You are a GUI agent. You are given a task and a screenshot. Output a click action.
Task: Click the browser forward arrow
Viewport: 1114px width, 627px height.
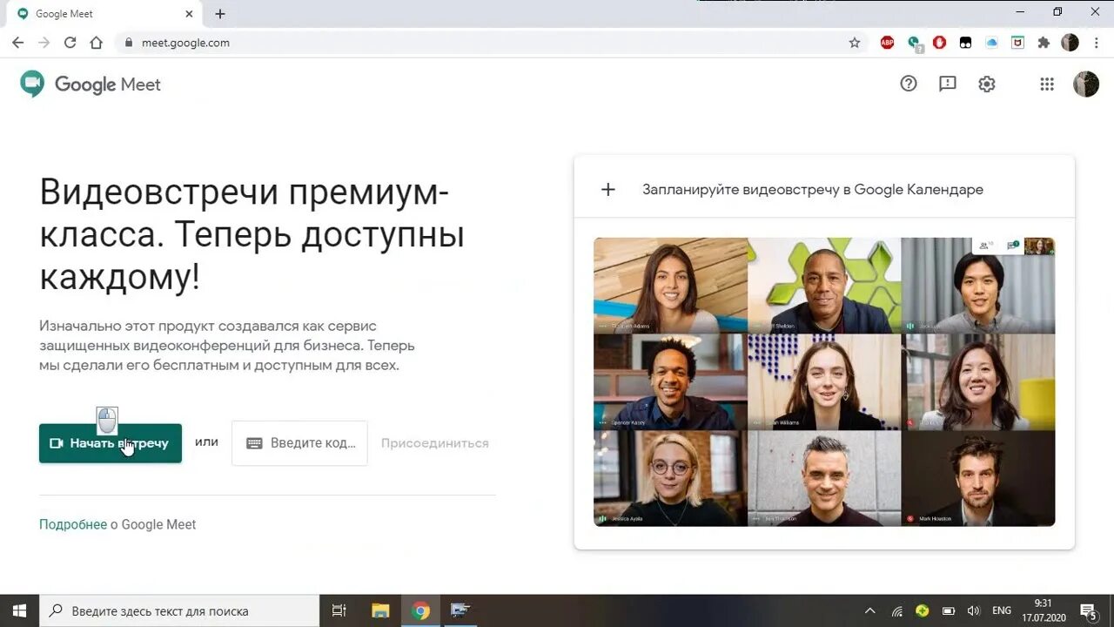(x=44, y=43)
